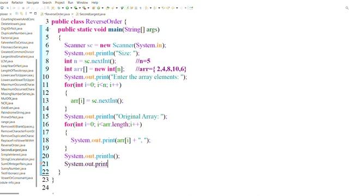Click the ReverseOrder class name on line 3
Image resolution: width=349 pixels, height=196 pixels.
pos(104,22)
